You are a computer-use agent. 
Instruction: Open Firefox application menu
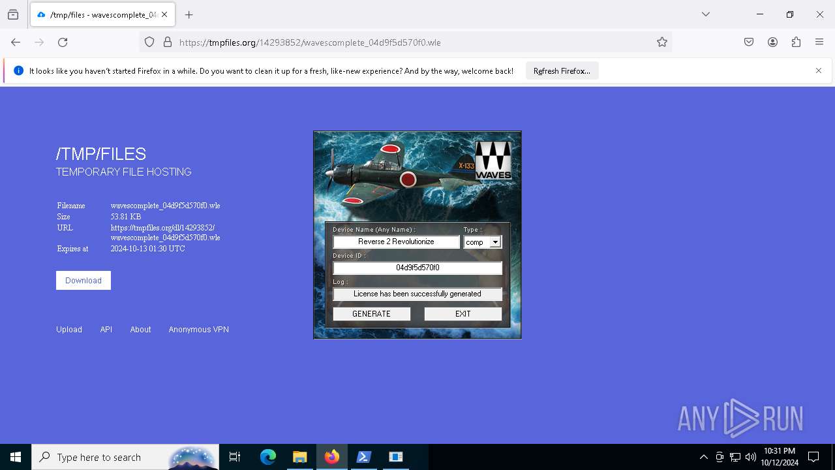coord(819,42)
